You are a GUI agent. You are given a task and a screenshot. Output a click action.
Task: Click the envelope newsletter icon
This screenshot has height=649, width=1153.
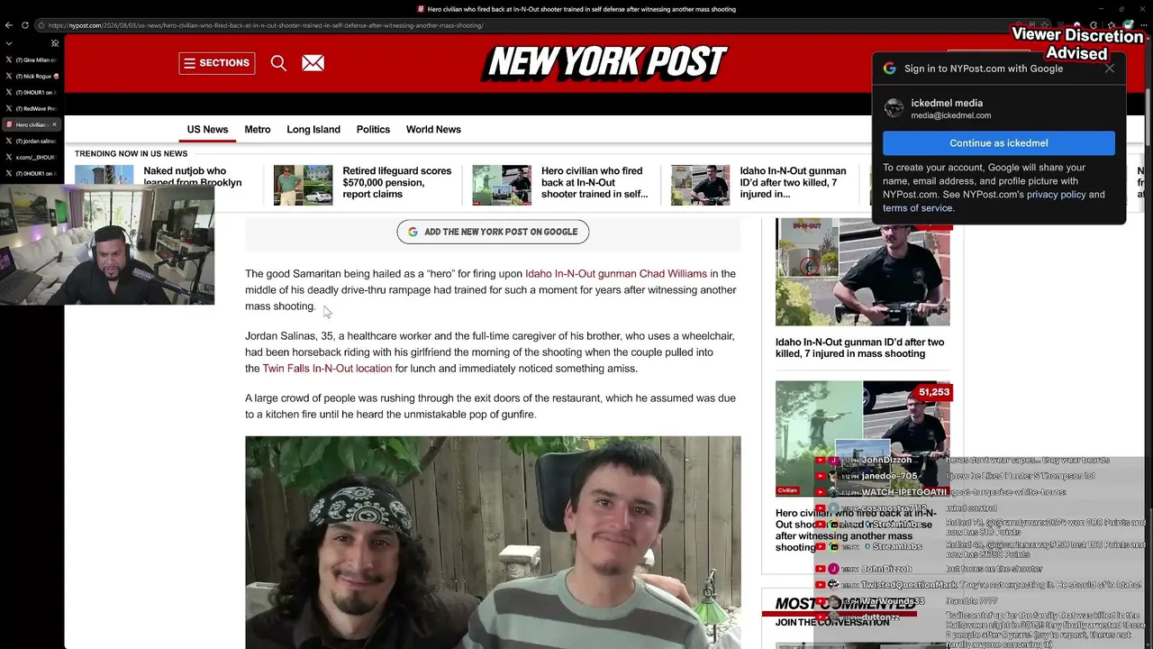313,63
